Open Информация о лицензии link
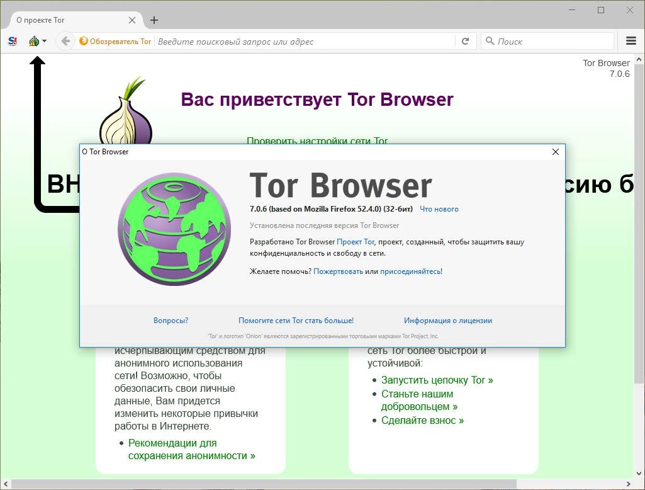This screenshot has width=645, height=490. 447,321
